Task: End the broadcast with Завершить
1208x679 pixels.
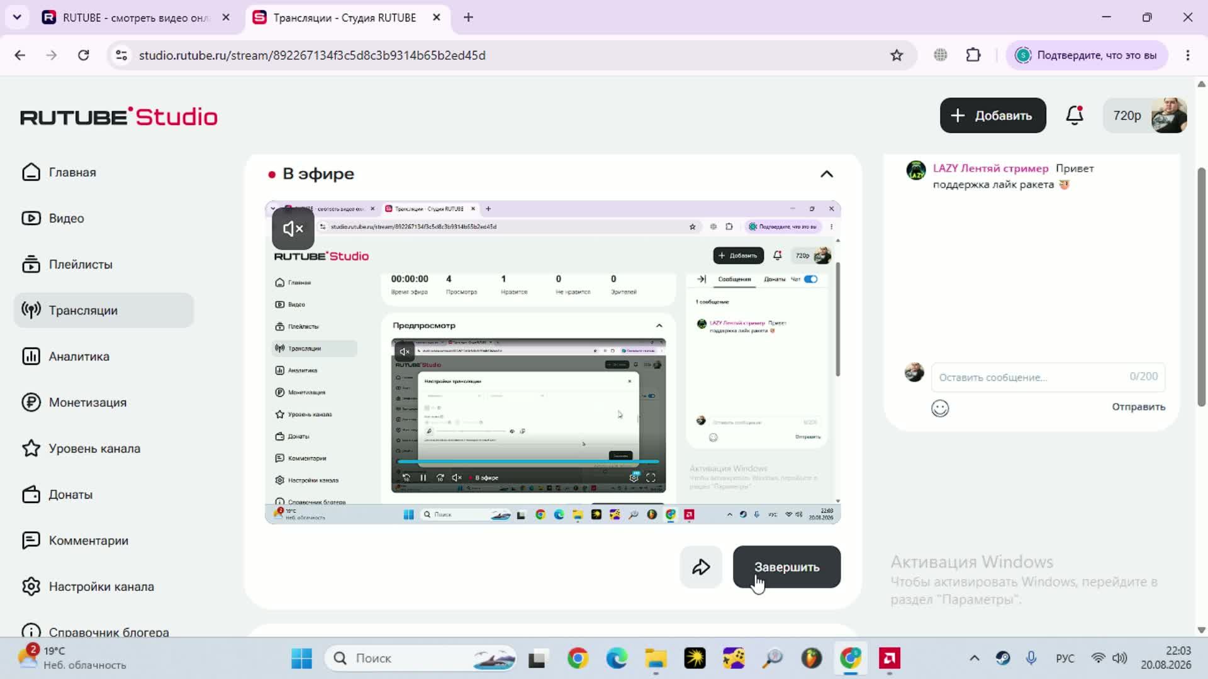Action: (786, 567)
